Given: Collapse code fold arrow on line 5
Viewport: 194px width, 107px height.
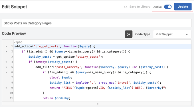Looking at the screenshot, I should click(x=6, y=67).
